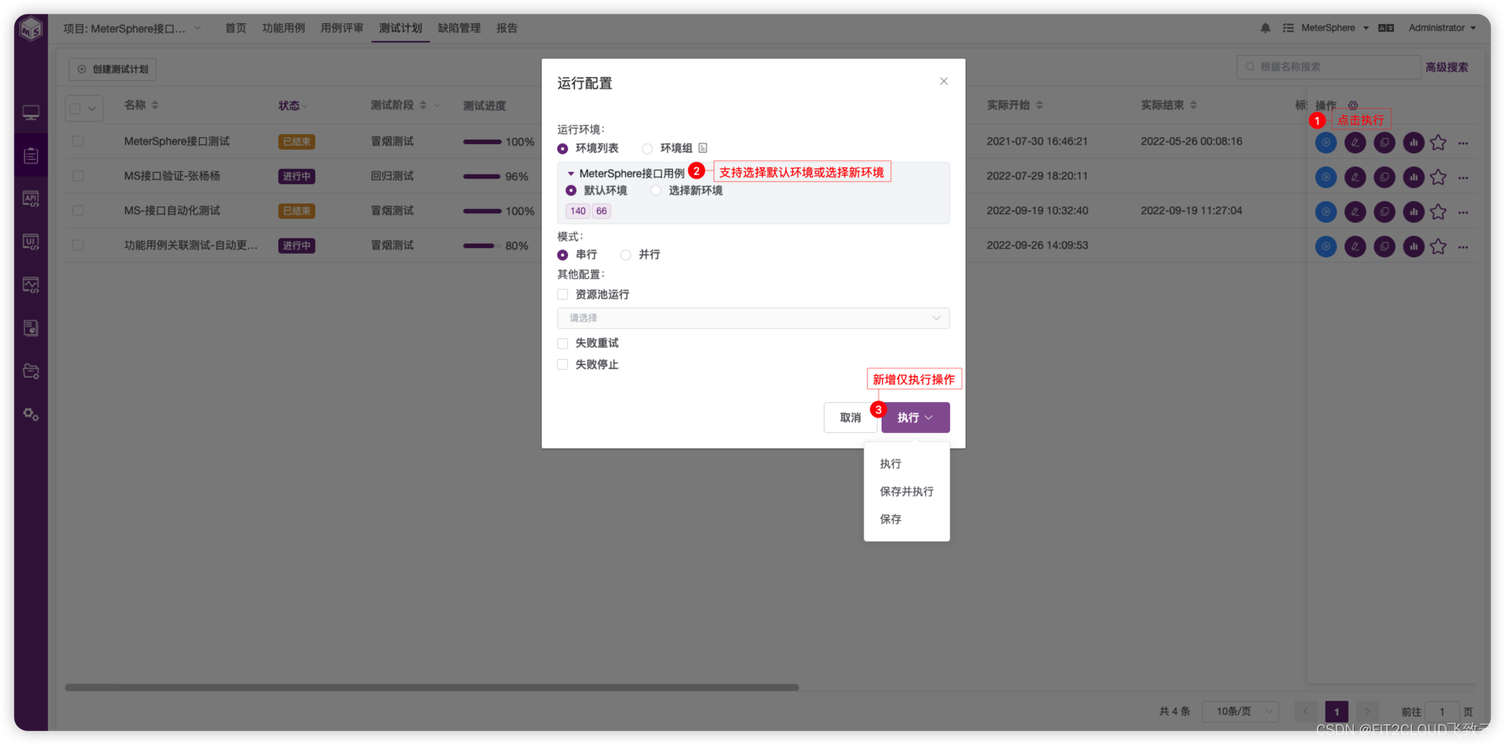This screenshot has height=745, width=1505.
Task: Choose 保存并执行 from the dropdown menu
Action: 906,492
